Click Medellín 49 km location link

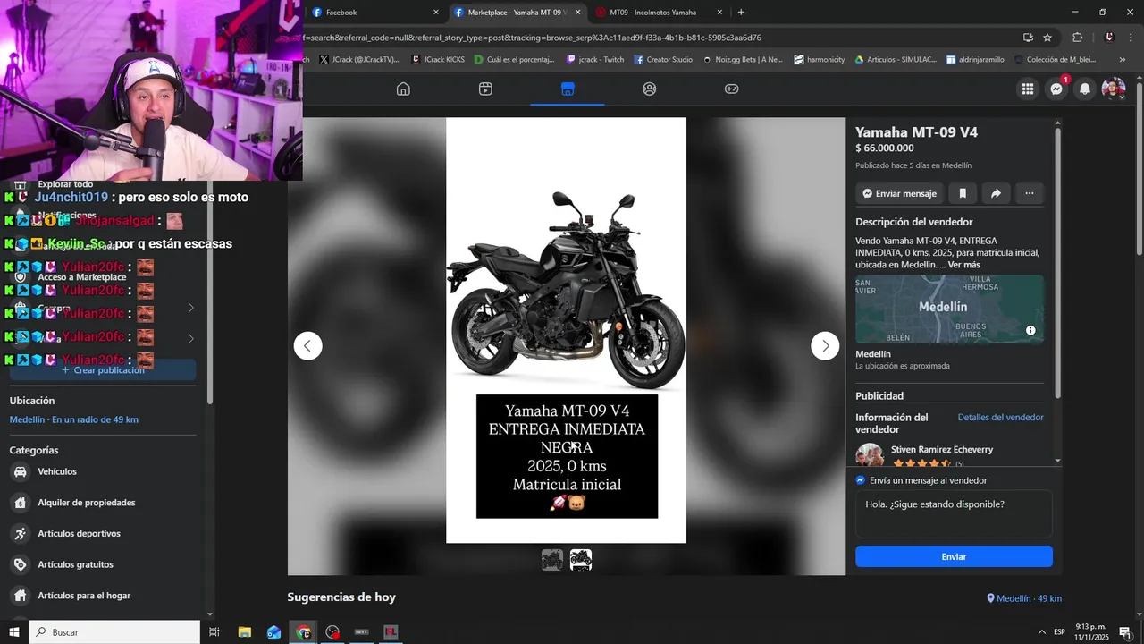1024,598
